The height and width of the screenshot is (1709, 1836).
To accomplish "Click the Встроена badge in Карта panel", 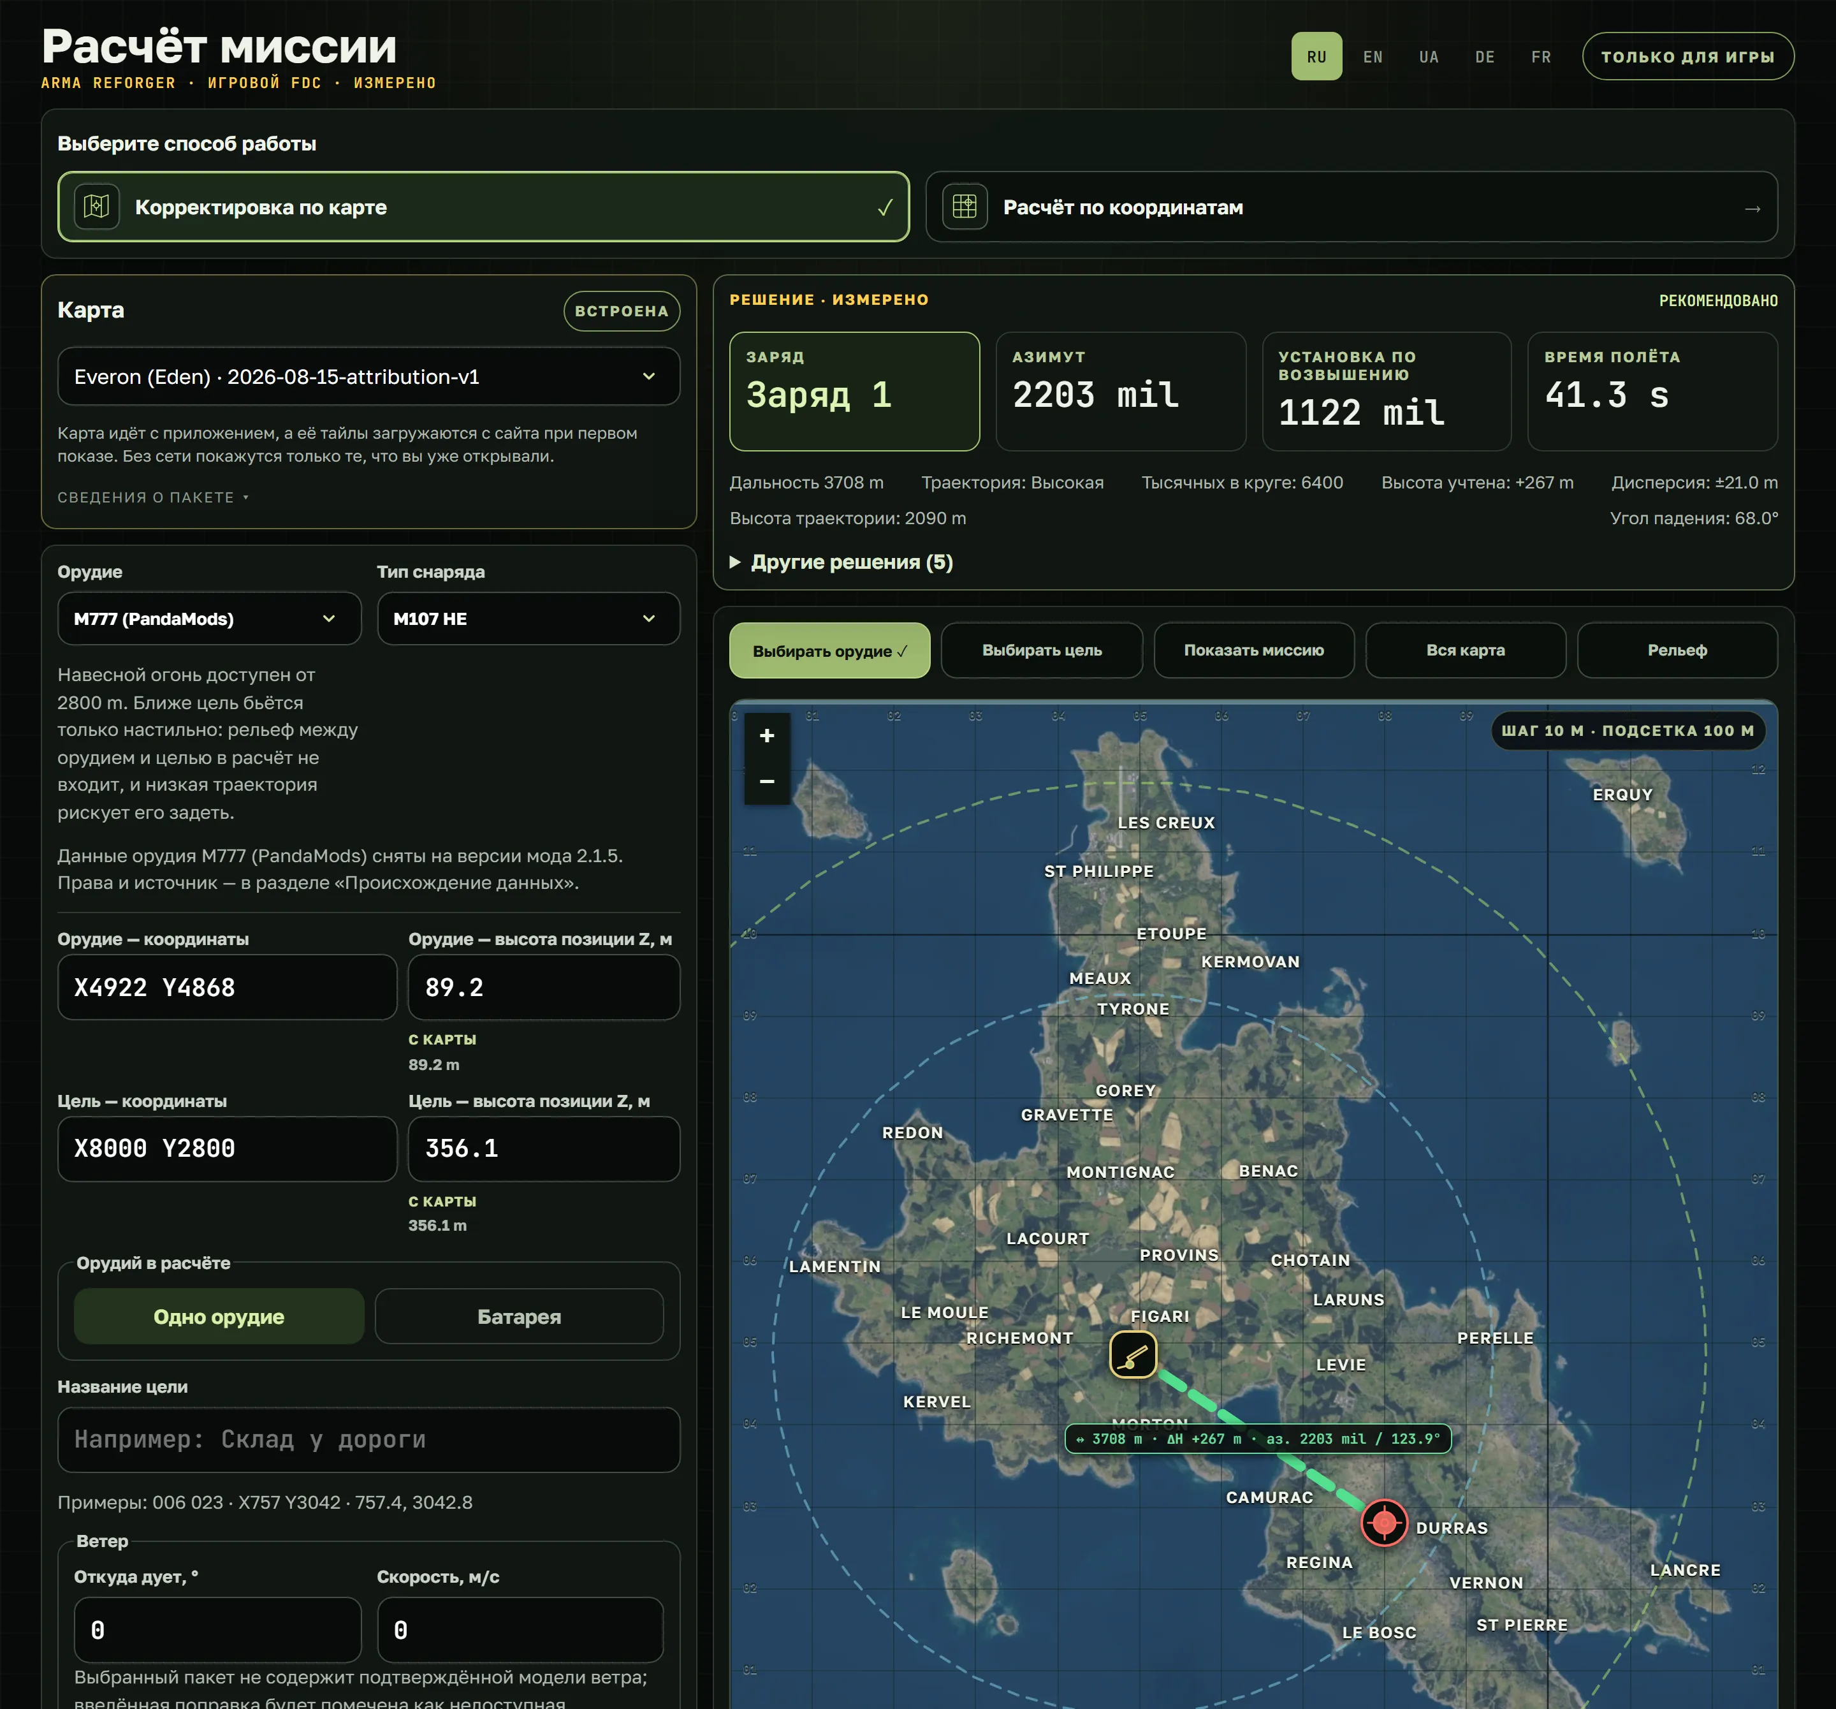I will (622, 311).
